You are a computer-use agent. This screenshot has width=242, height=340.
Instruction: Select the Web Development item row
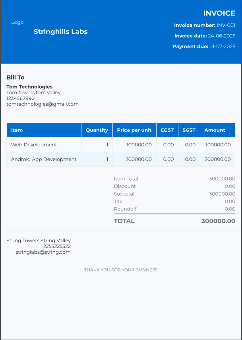[34, 145]
